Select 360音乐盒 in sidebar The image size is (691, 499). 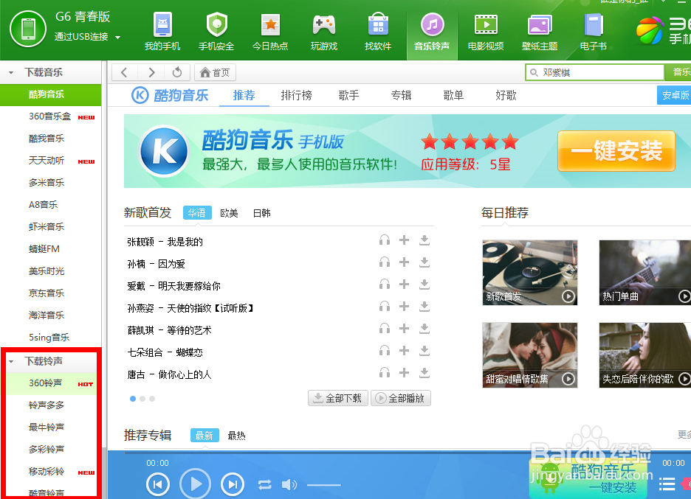tap(51, 116)
